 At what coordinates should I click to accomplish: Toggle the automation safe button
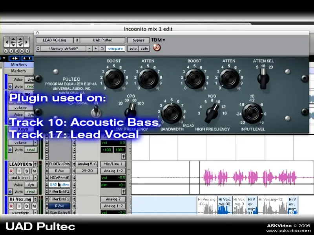click(x=144, y=49)
